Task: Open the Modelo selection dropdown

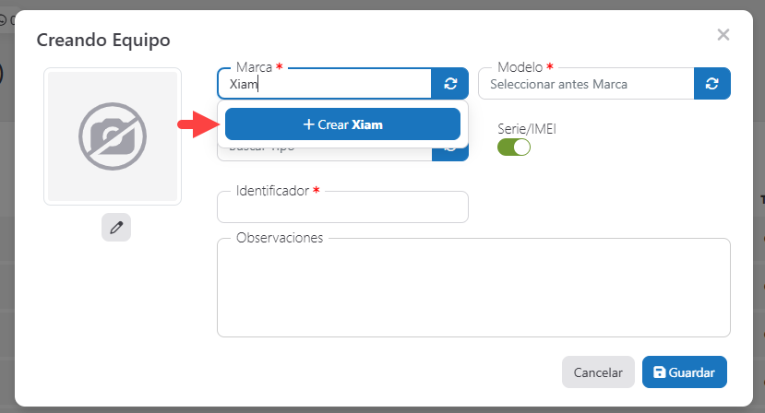Action: click(x=586, y=84)
